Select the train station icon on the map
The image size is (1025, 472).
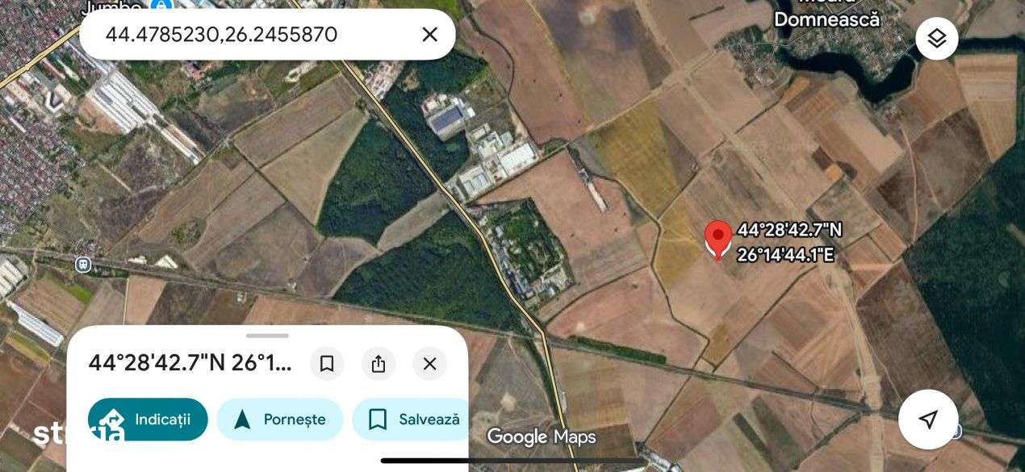click(83, 264)
